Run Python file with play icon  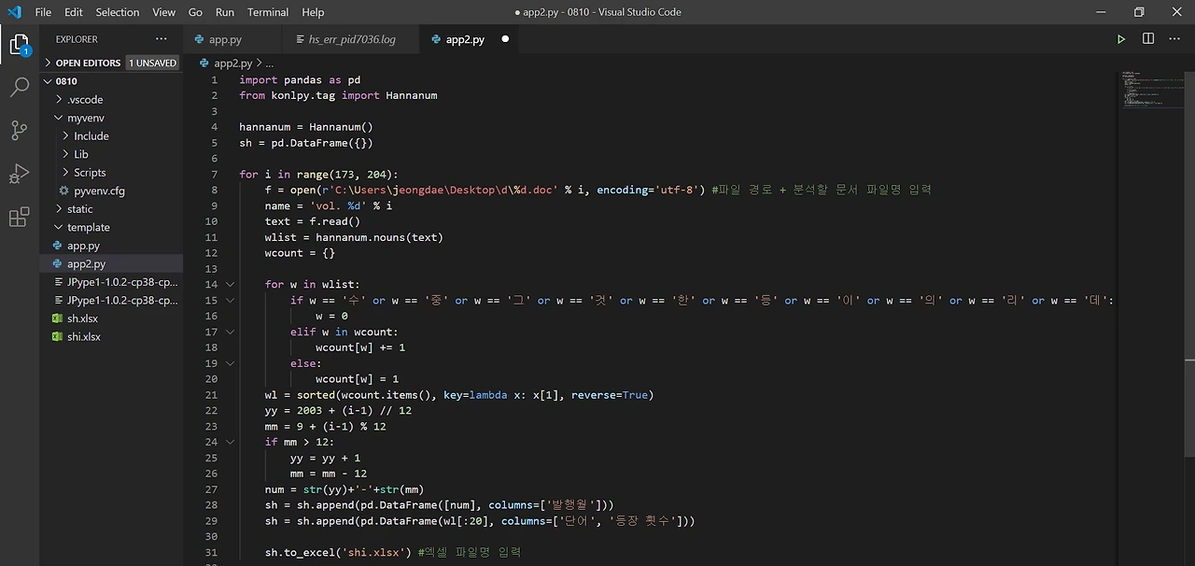(1121, 39)
